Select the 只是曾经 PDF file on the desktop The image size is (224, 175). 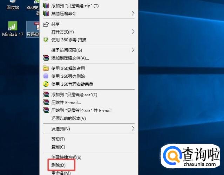pos(33,29)
